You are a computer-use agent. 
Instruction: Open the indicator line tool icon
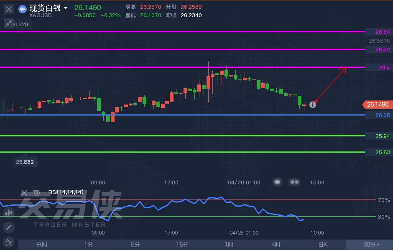(x=9, y=242)
